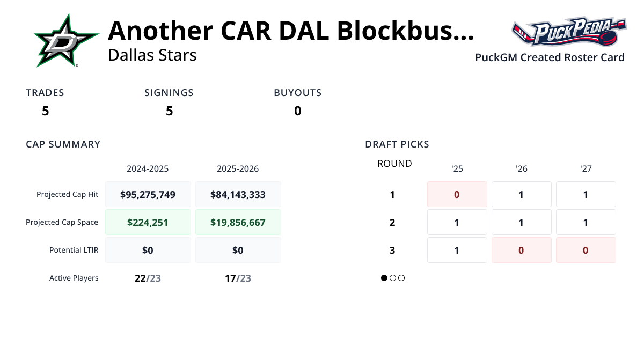Switch to the 2025-2026 column

click(x=238, y=168)
